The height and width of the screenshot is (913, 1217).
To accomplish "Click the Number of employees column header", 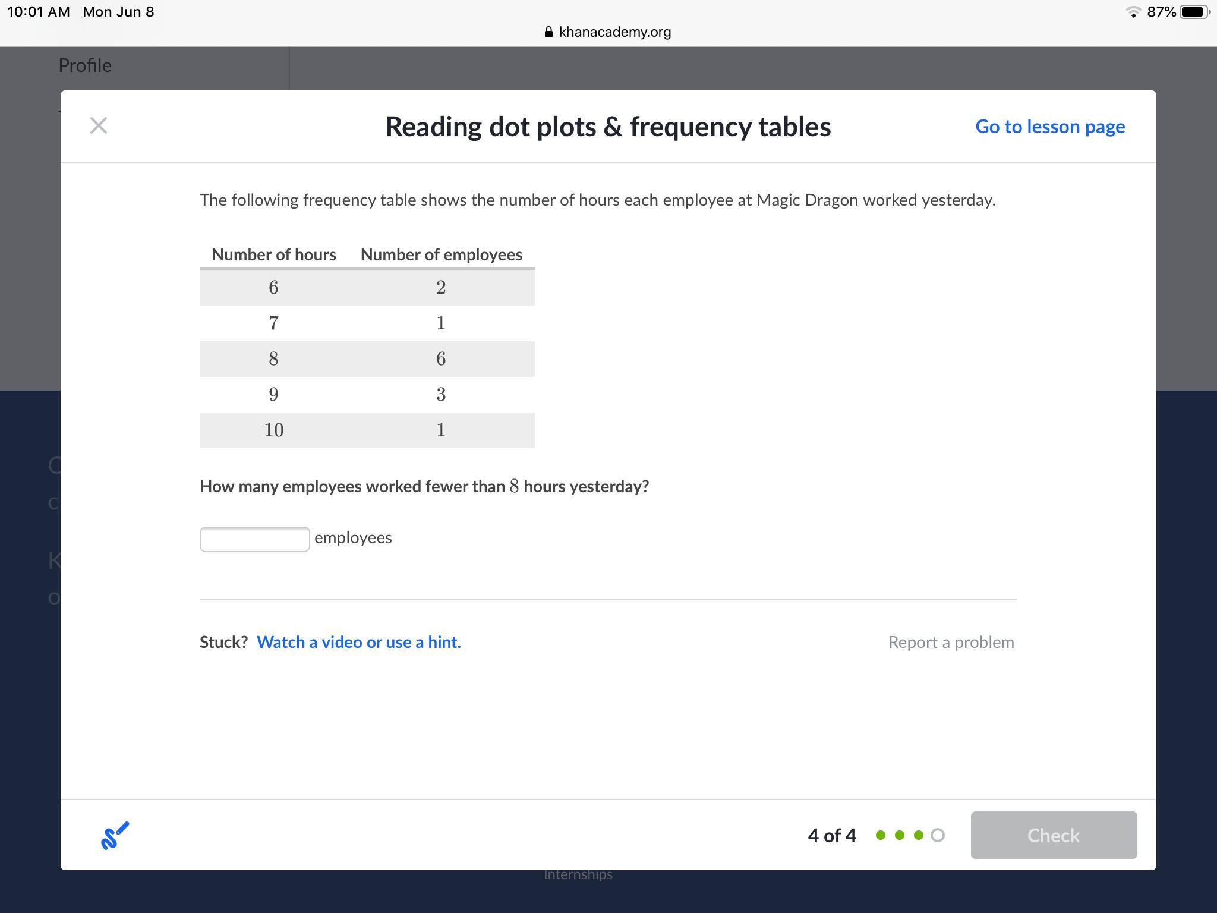I will click(x=441, y=254).
